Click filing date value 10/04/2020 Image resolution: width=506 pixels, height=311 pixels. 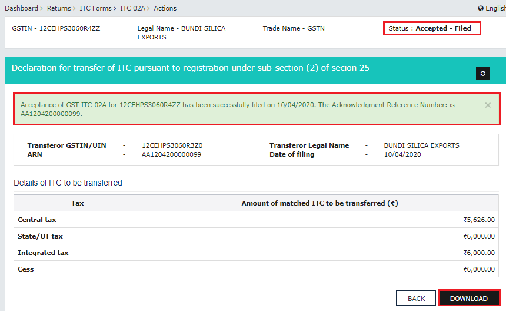tap(402, 154)
